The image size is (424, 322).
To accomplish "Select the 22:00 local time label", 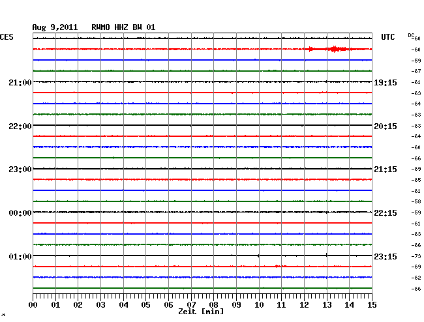I will (20, 126).
